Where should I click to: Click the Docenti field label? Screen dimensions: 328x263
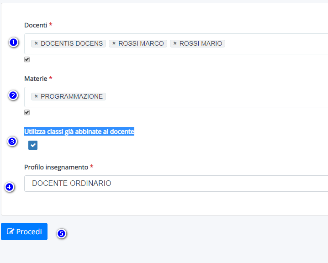point(36,25)
